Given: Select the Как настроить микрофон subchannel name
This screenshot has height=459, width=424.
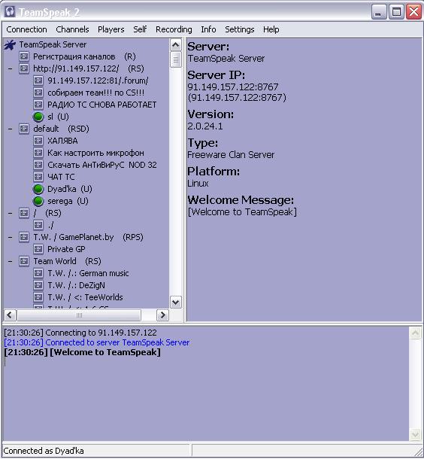Looking at the screenshot, I should (95, 153).
